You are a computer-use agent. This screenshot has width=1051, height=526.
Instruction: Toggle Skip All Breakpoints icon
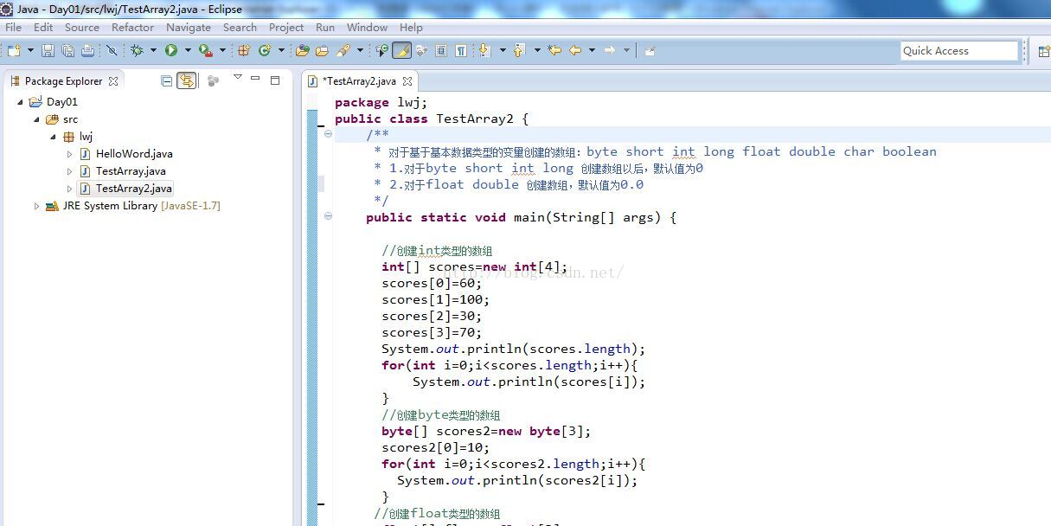click(x=112, y=51)
